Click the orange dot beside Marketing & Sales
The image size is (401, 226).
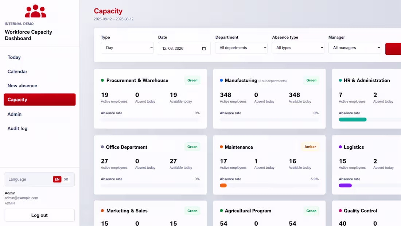tap(102, 211)
